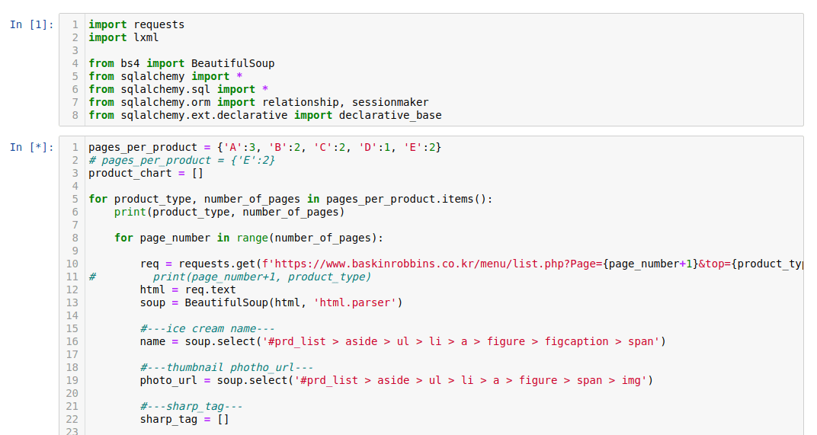Click the BeautifulSoup(html, 'html.parser') line
The width and height of the screenshot is (817, 435).
tap(271, 302)
